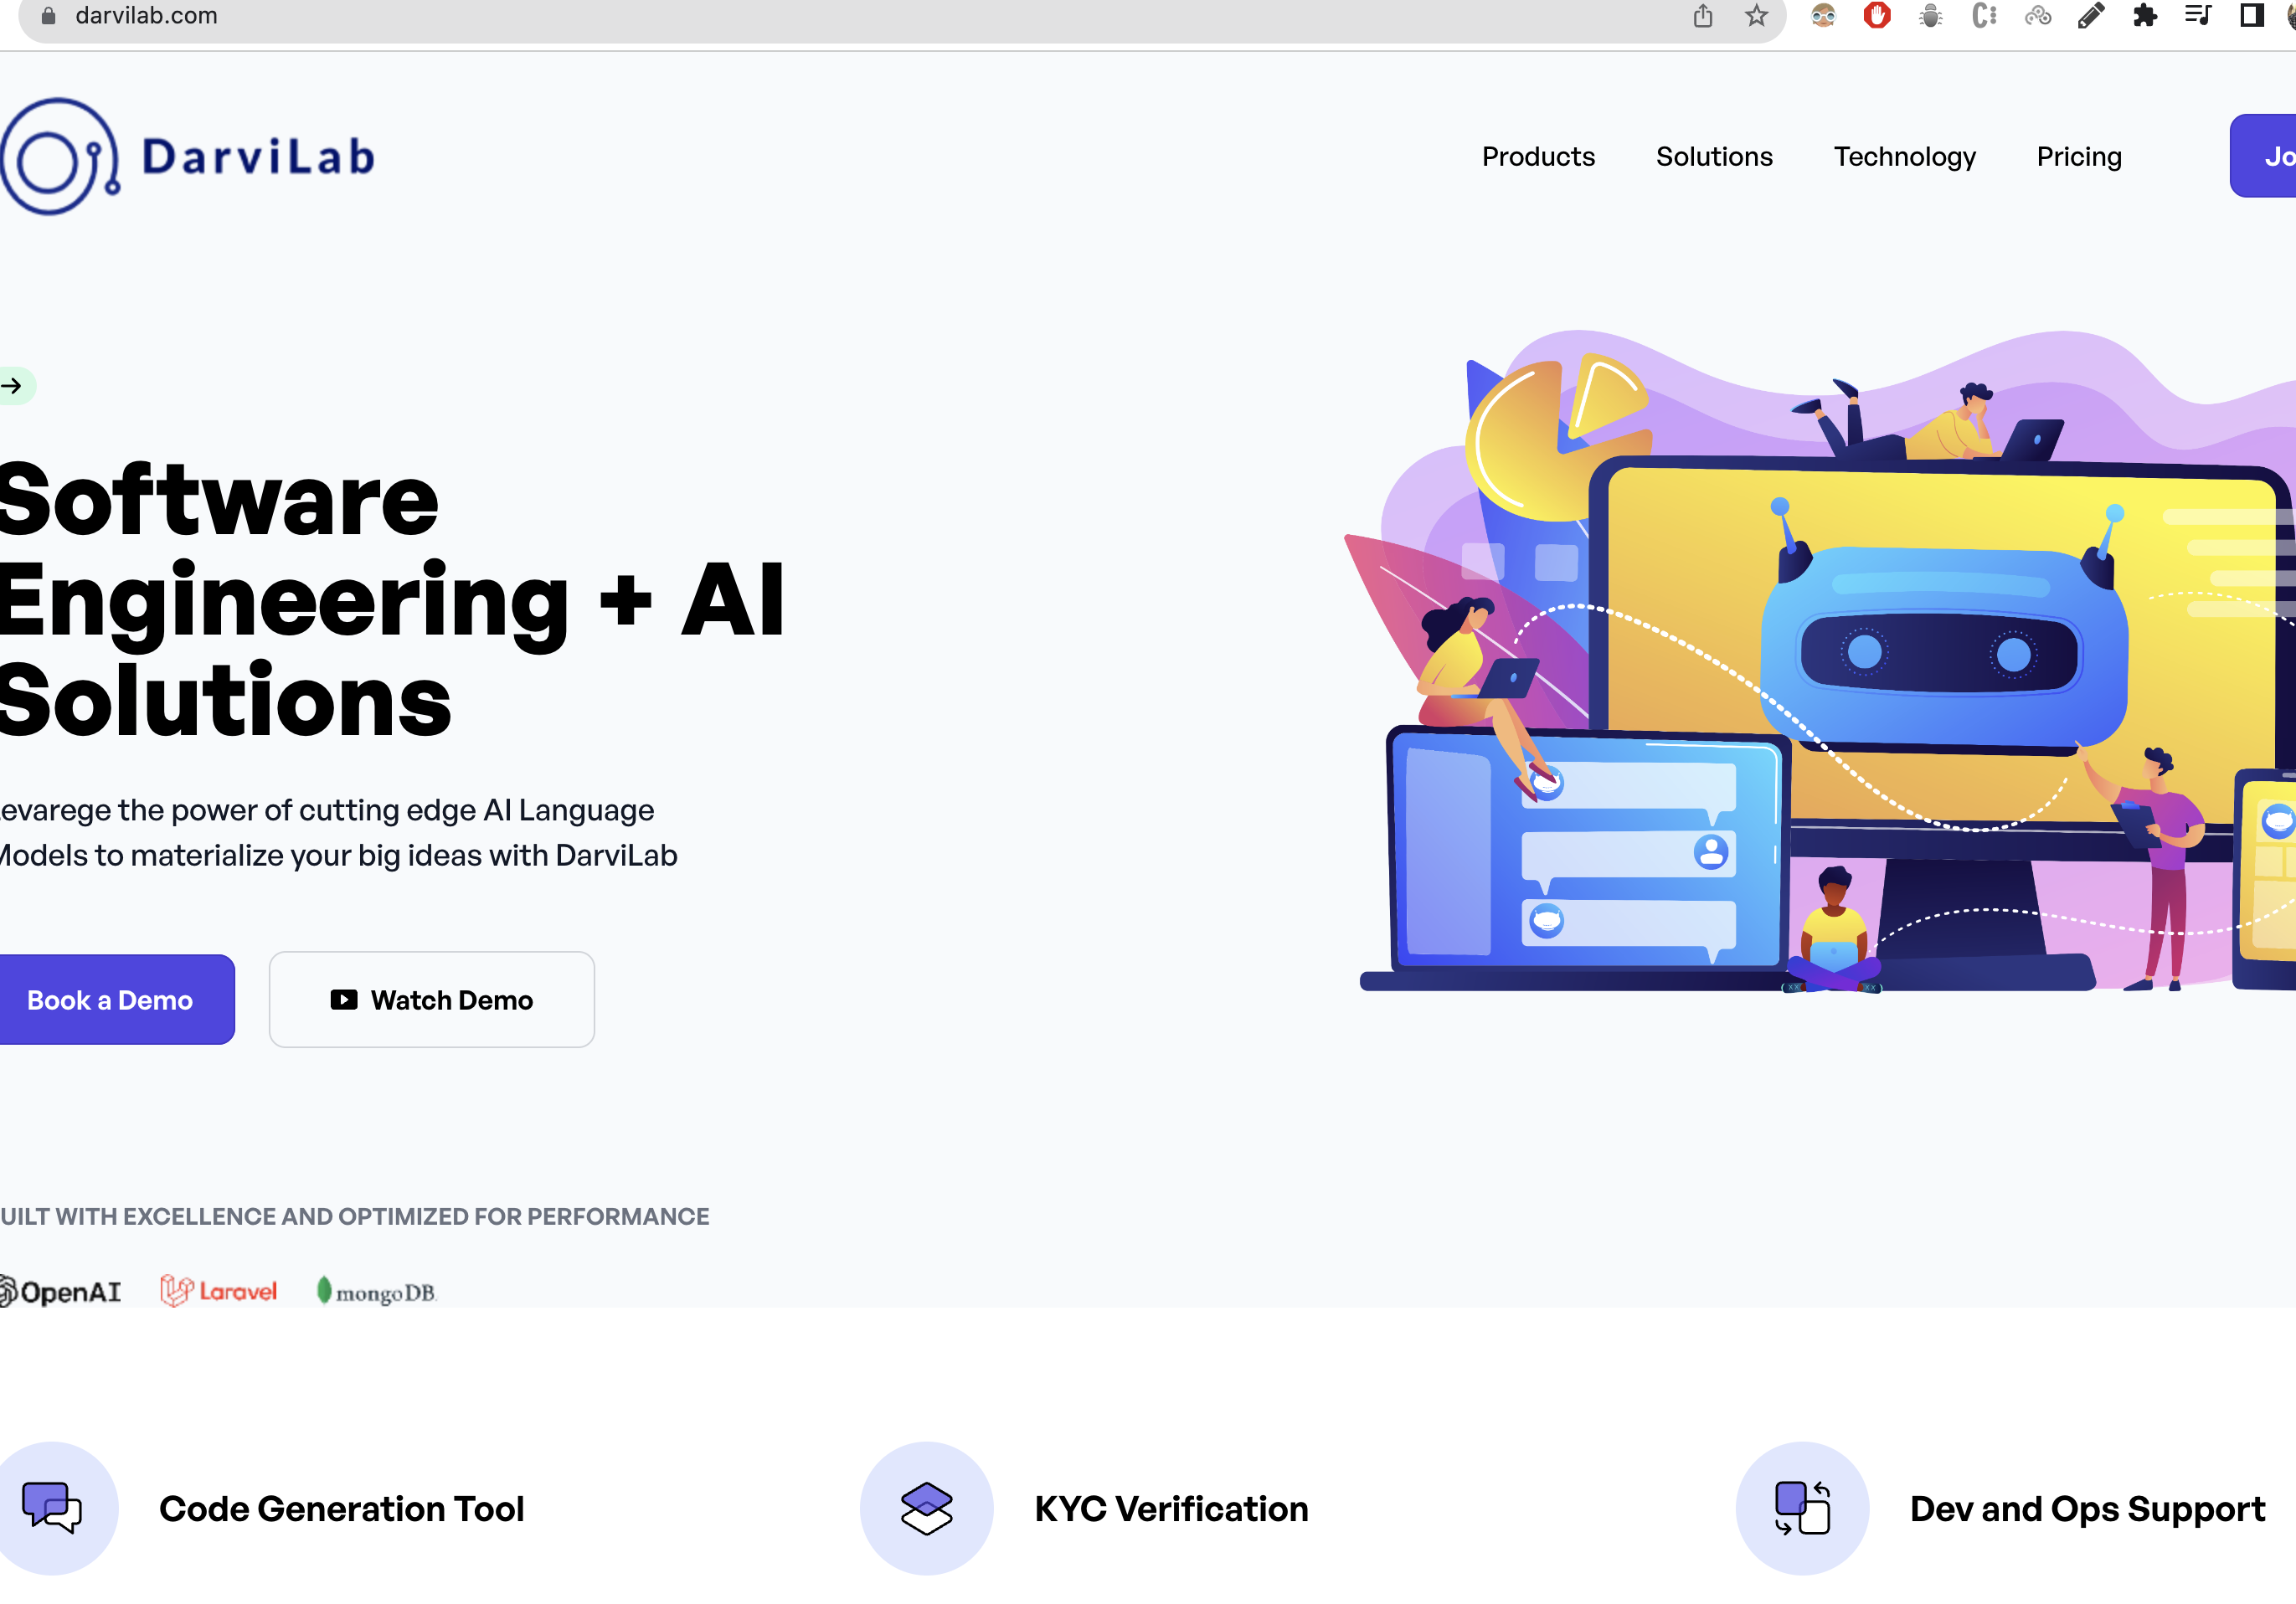Click the Technology menu item
The width and height of the screenshot is (2296, 1604).
[1905, 157]
